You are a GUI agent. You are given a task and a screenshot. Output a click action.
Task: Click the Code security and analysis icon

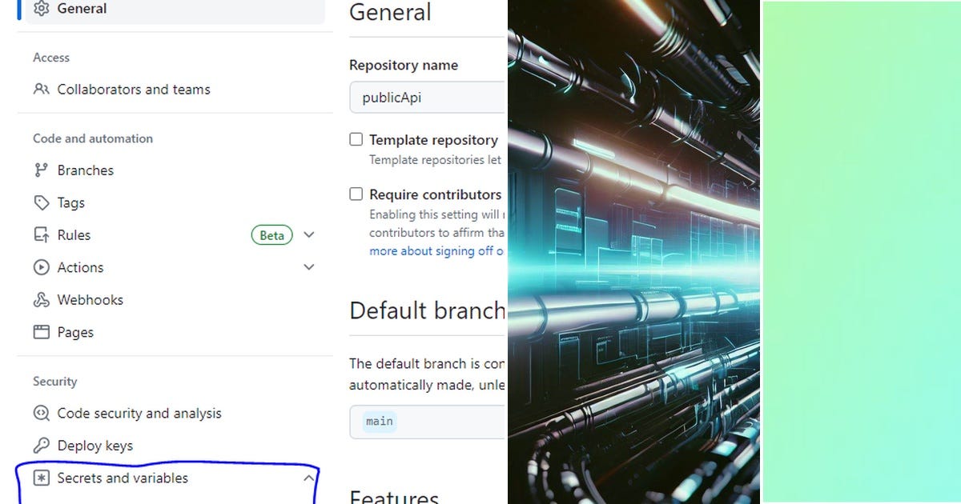click(42, 414)
